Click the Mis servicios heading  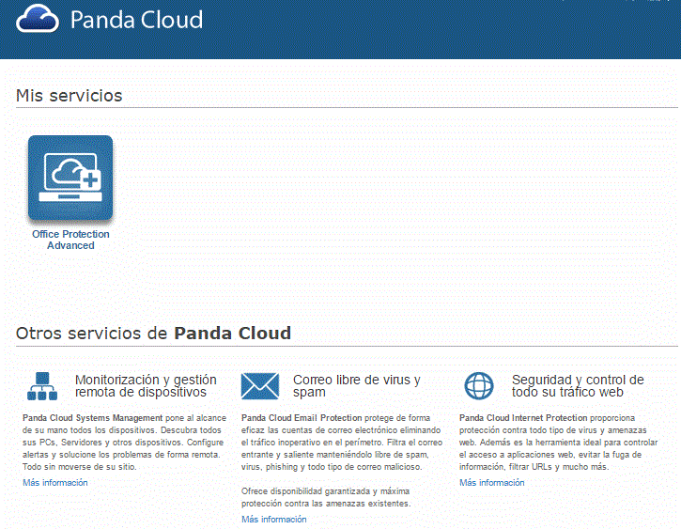[70, 96]
